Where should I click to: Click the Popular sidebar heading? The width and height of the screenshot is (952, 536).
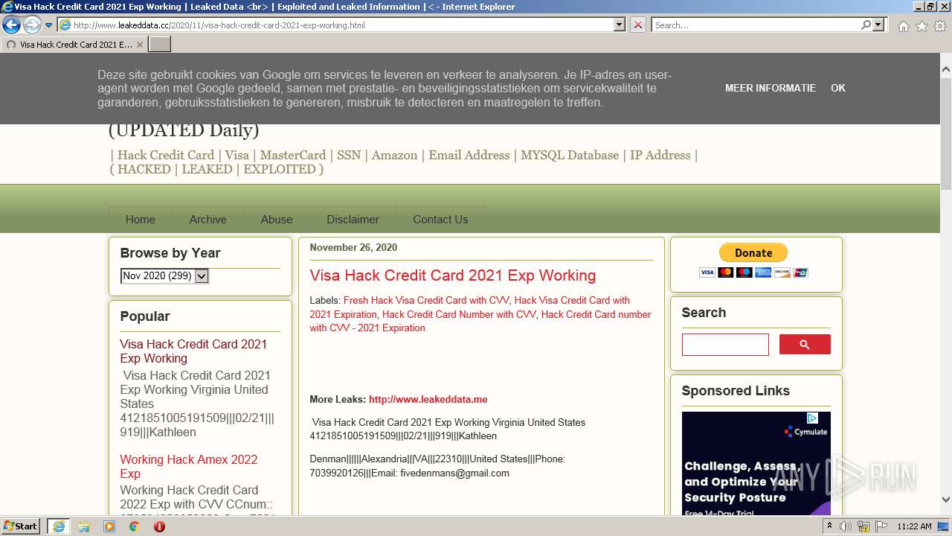coord(145,316)
